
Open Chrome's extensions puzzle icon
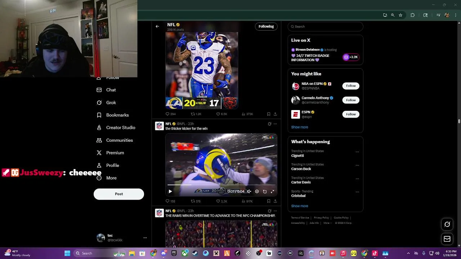pyautogui.click(x=413, y=15)
